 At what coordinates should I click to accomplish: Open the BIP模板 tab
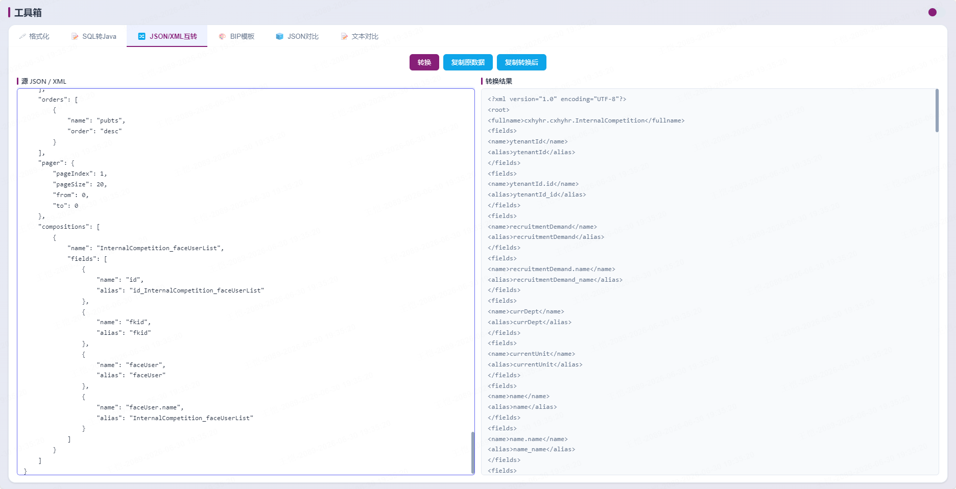(236, 36)
